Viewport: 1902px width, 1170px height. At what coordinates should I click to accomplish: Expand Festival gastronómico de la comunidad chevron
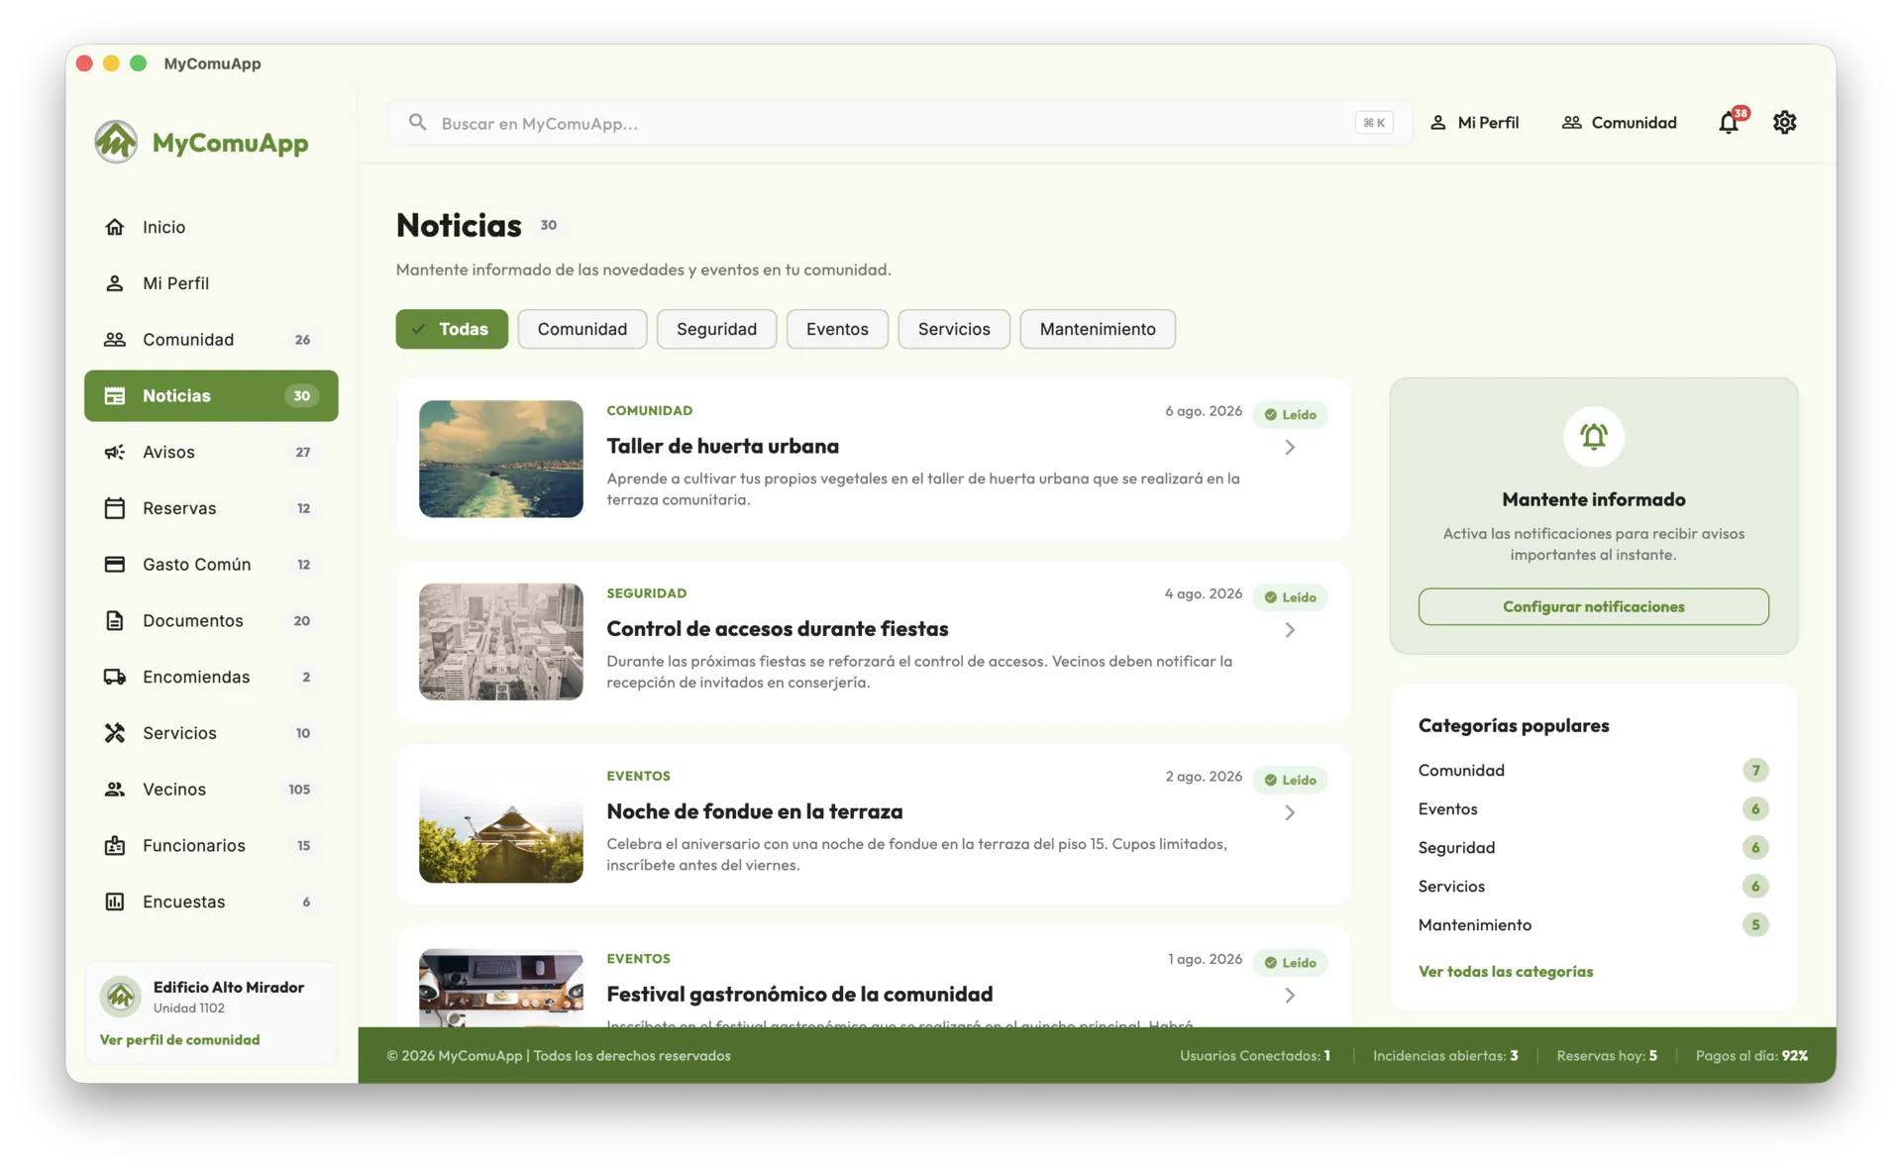(x=1290, y=996)
